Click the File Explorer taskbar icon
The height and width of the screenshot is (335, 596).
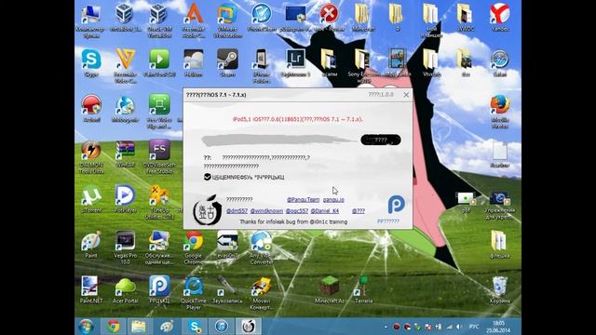[139, 327]
